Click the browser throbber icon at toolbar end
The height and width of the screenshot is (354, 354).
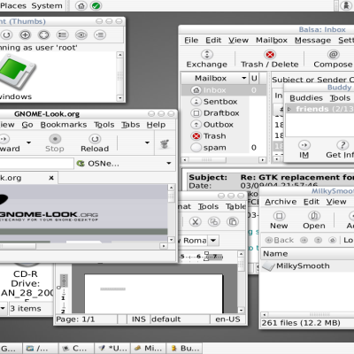165,144
